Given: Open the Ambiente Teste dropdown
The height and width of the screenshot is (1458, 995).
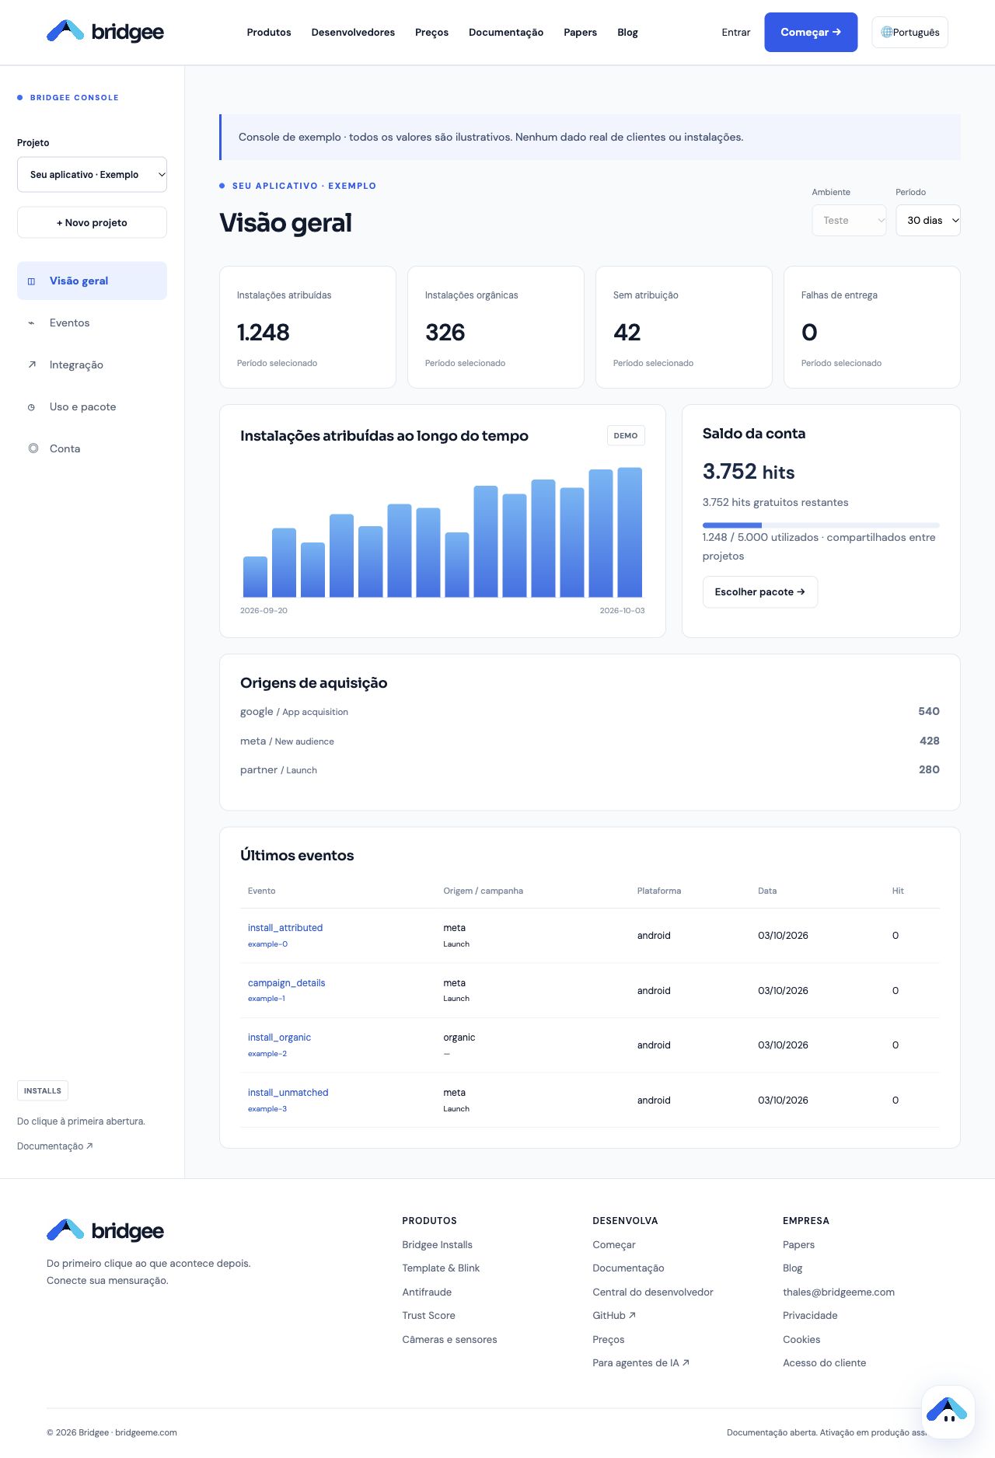Looking at the screenshot, I should pyautogui.click(x=849, y=221).
